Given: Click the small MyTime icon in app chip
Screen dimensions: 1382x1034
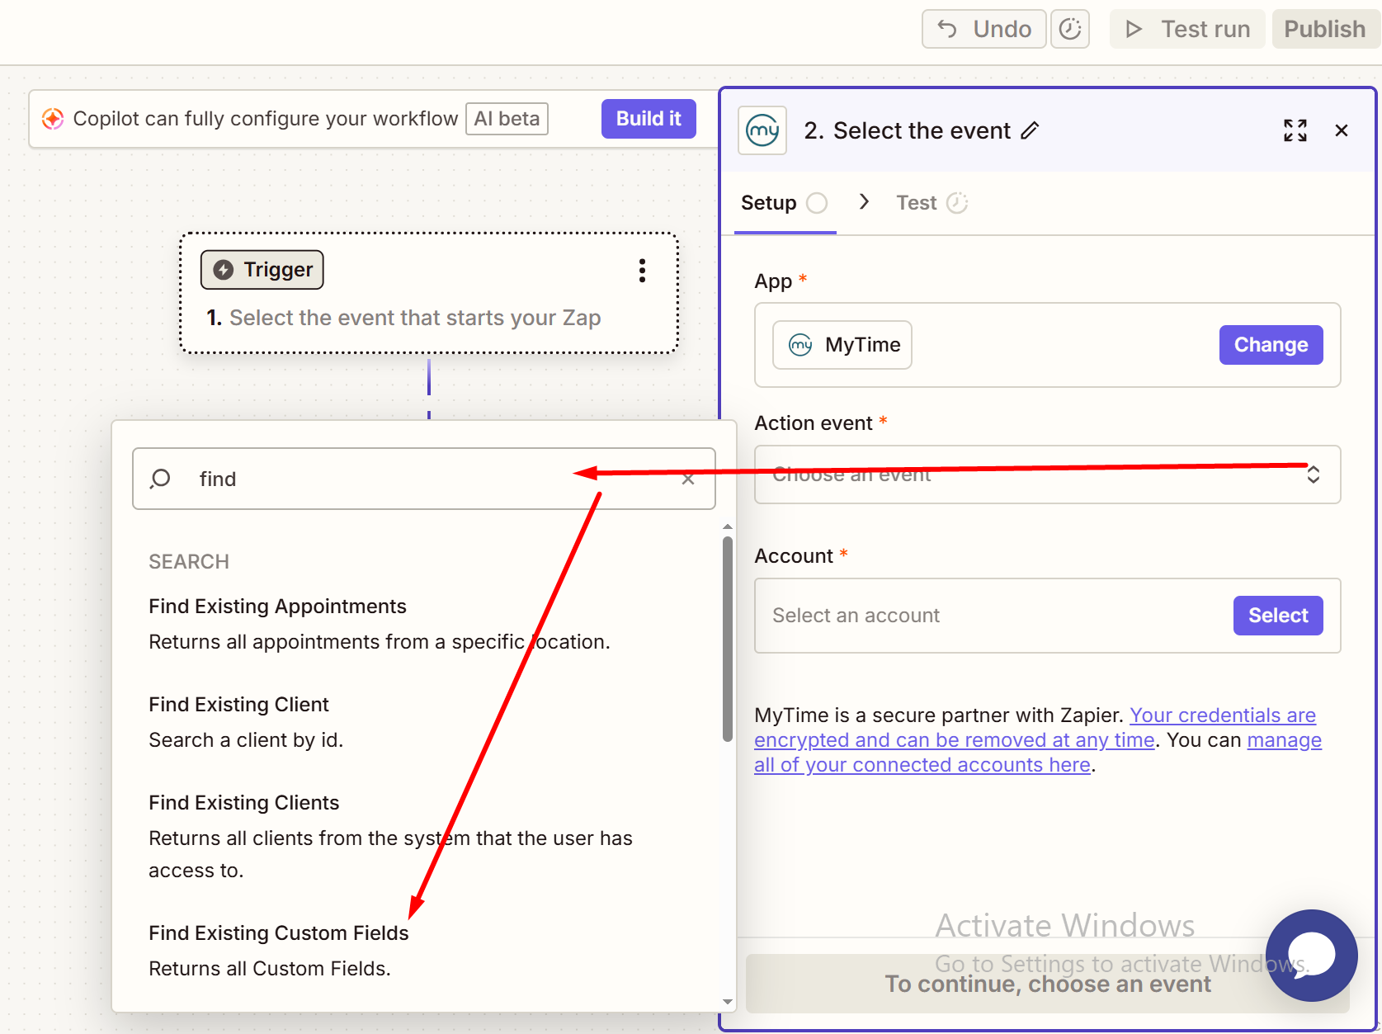Looking at the screenshot, I should 800,345.
